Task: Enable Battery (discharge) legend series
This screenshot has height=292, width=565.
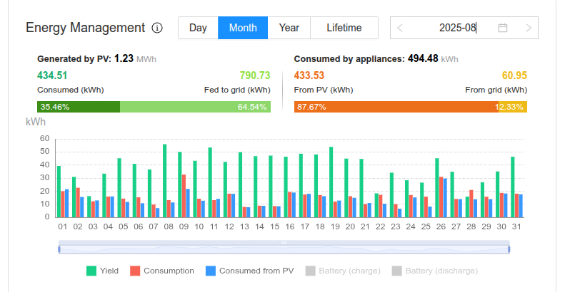Action: [434, 271]
